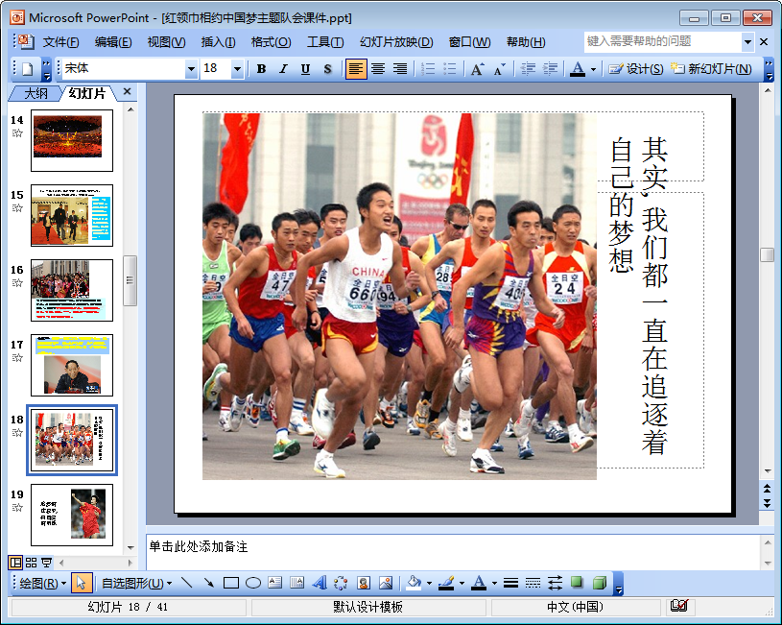The image size is (782, 625).
Task: Activate the select objects arrow tool
Action: coord(82,583)
